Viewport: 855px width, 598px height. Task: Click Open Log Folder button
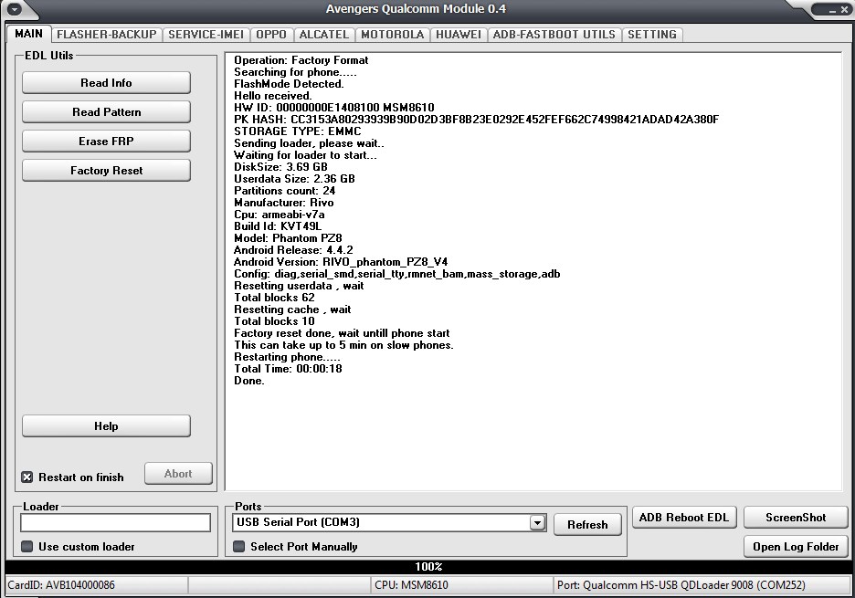796,546
